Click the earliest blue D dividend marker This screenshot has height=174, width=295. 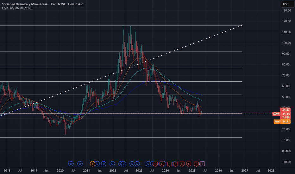(71, 164)
